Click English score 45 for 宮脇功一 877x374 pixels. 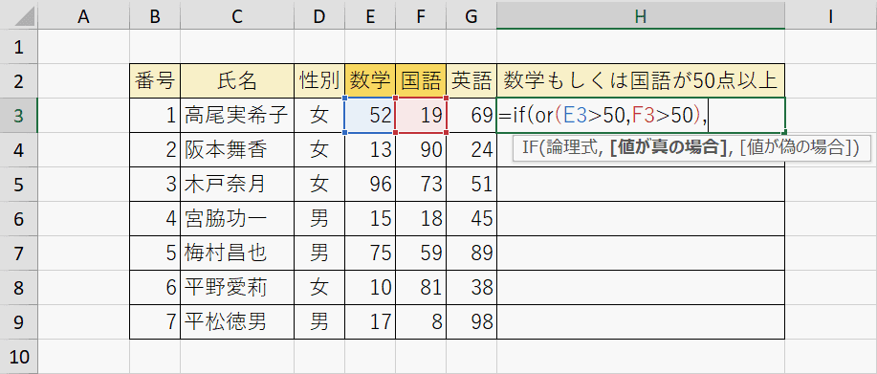click(471, 219)
